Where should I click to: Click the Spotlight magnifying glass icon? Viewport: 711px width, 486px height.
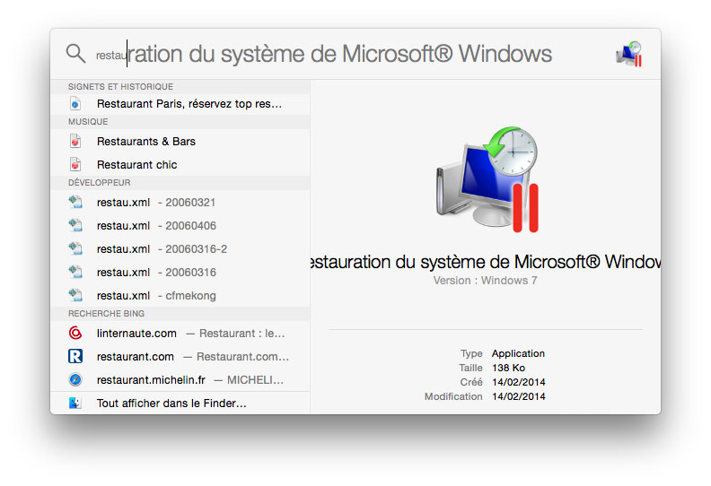coord(75,54)
